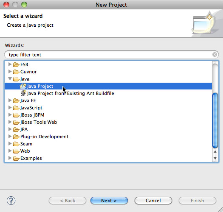Screen dimensions: 223x212
Task: Collapse the Java category triangle
Action: [x=10, y=79]
